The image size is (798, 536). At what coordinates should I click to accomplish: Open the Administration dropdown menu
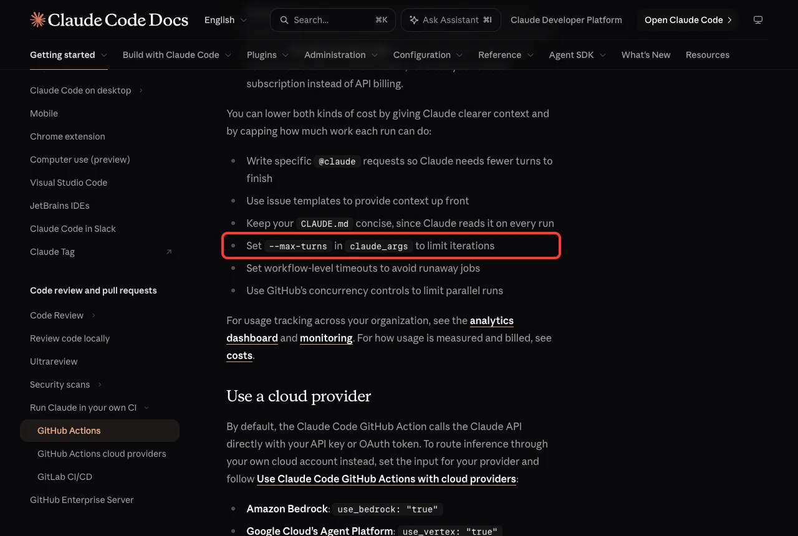click(341, 55)
